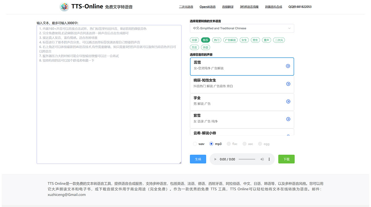Select the 女生 category tag

[x=244, y=40]
